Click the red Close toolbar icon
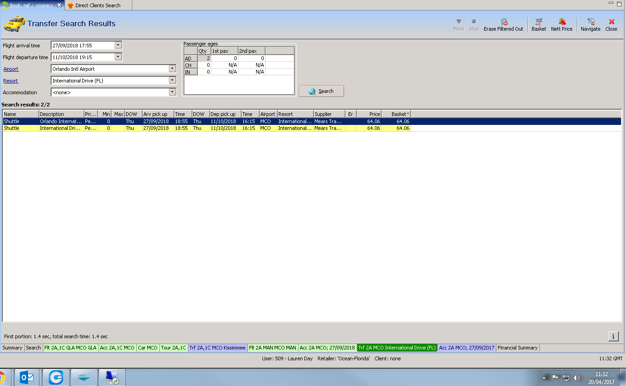The height and width of the screenshot is (386, 626). (612, 21)
